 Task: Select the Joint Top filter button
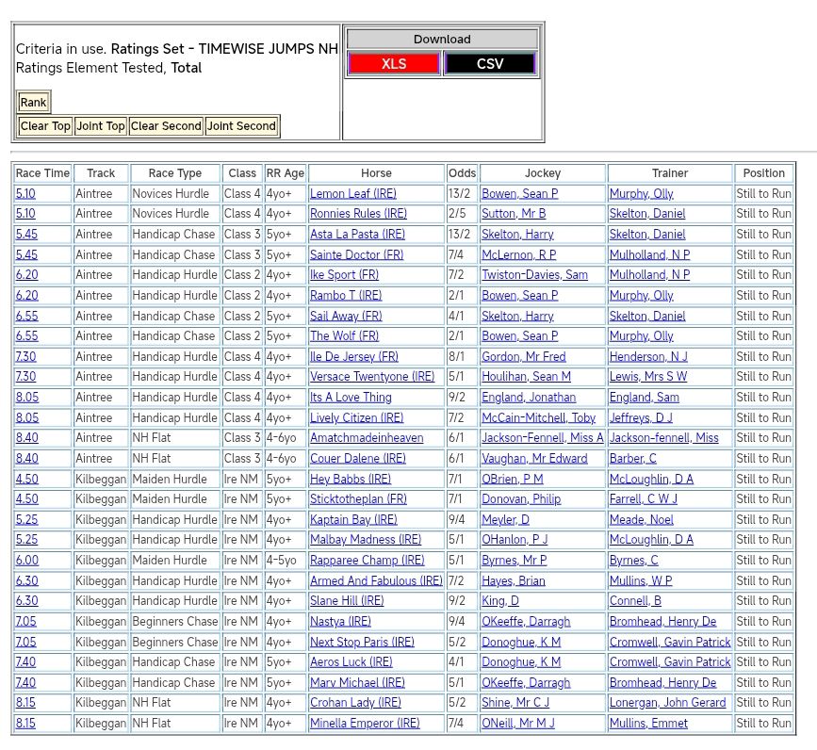point(101,126)
